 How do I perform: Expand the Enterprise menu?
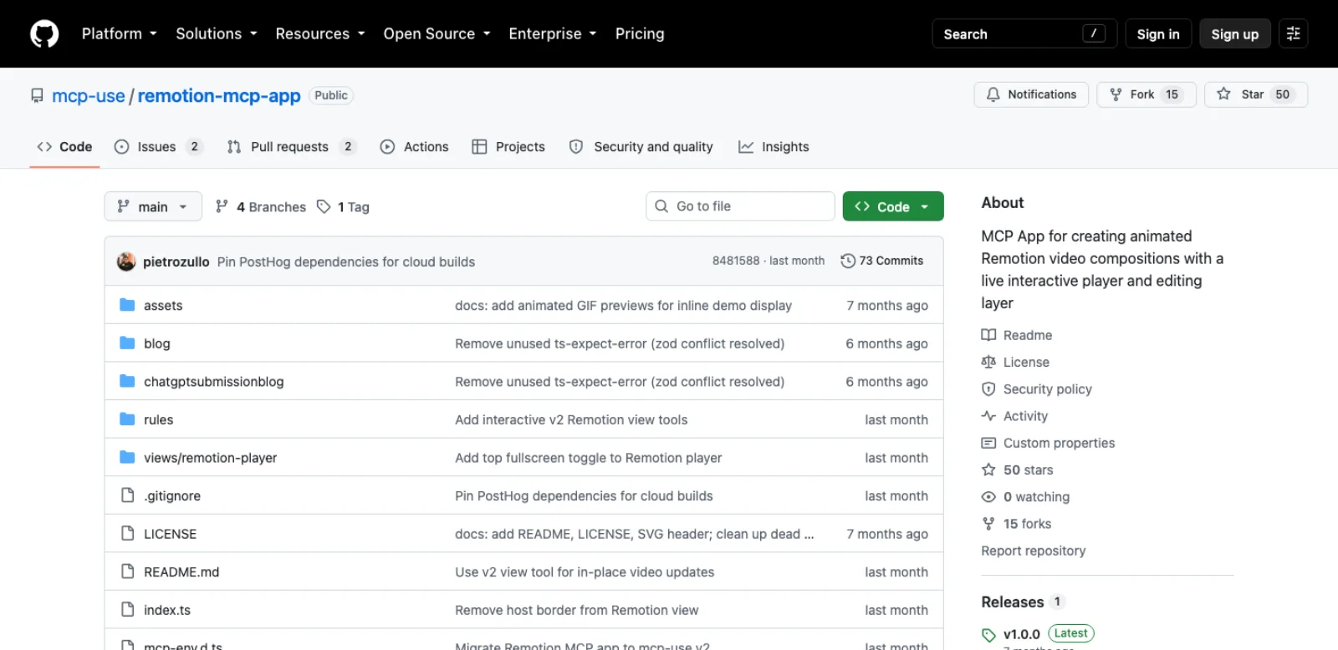click(553, 33)
